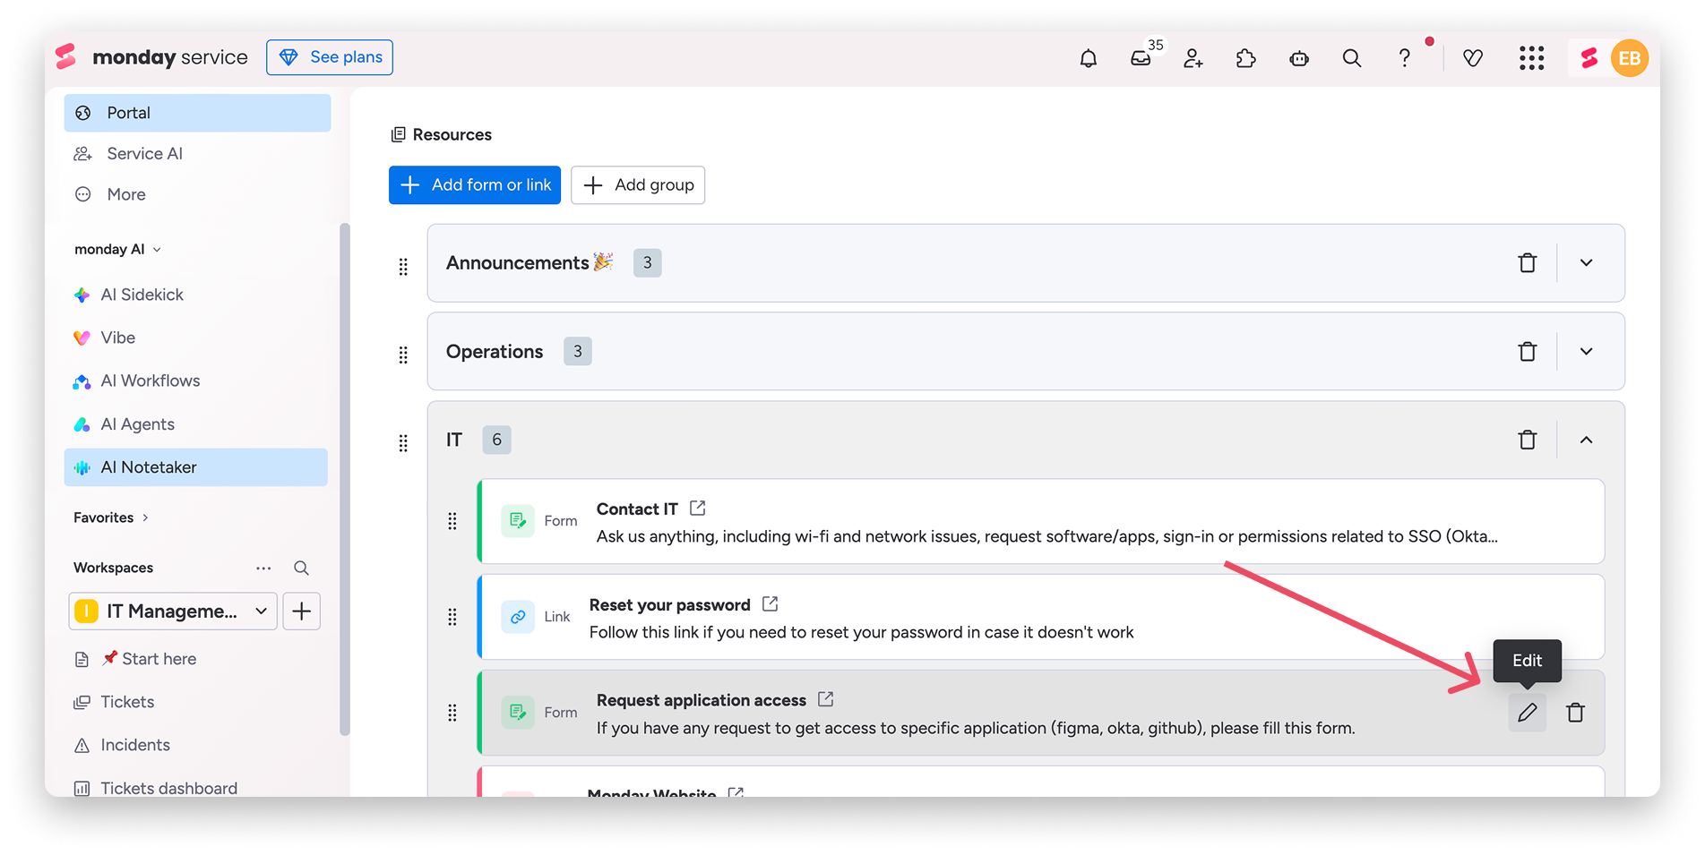The height and width of the screenshot is (855, 1705).
Task: Open the AI robot icon in header
Action: [1299, 58]
